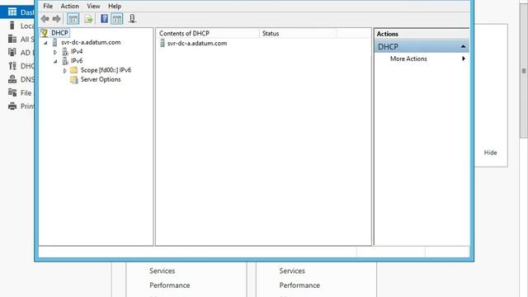The height and width of the screenshot is (297, 528).
Task: Toggle the Show/Hide Action Pane toolbar icon
Action: coord(117,19)
